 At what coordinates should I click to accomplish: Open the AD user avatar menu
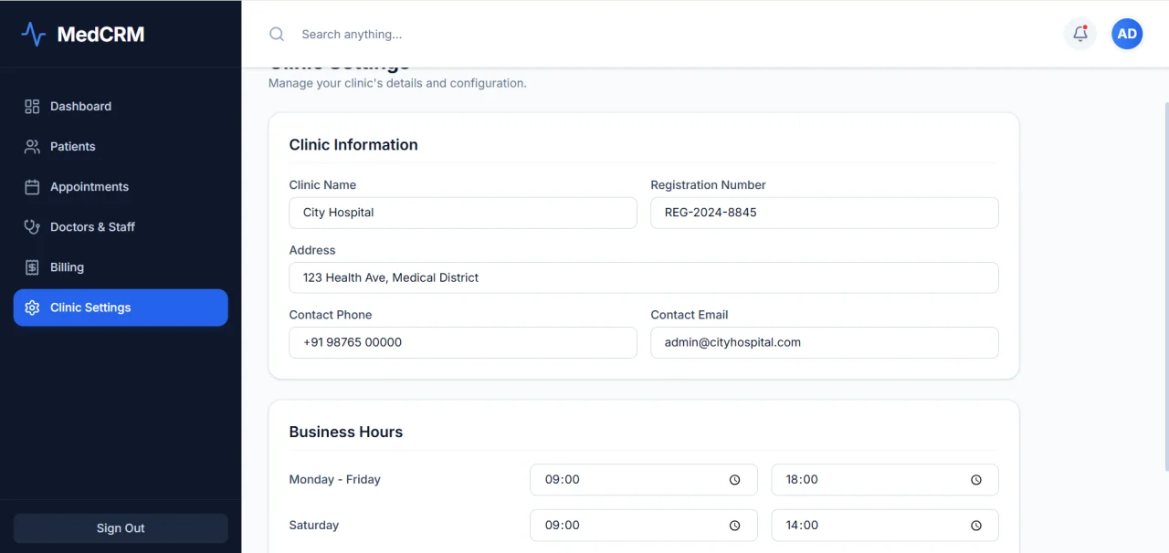[1127, 34]
